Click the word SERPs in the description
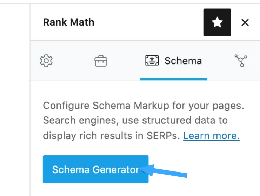This screenshot has width=260, height=196. click(x=163, y=136)
